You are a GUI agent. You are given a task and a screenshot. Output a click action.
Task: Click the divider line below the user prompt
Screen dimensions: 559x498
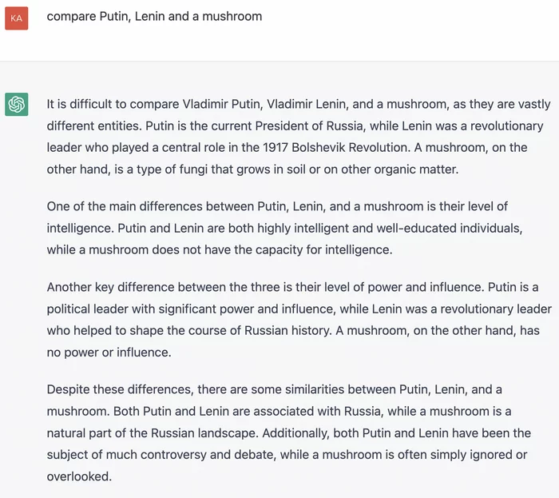279,61
